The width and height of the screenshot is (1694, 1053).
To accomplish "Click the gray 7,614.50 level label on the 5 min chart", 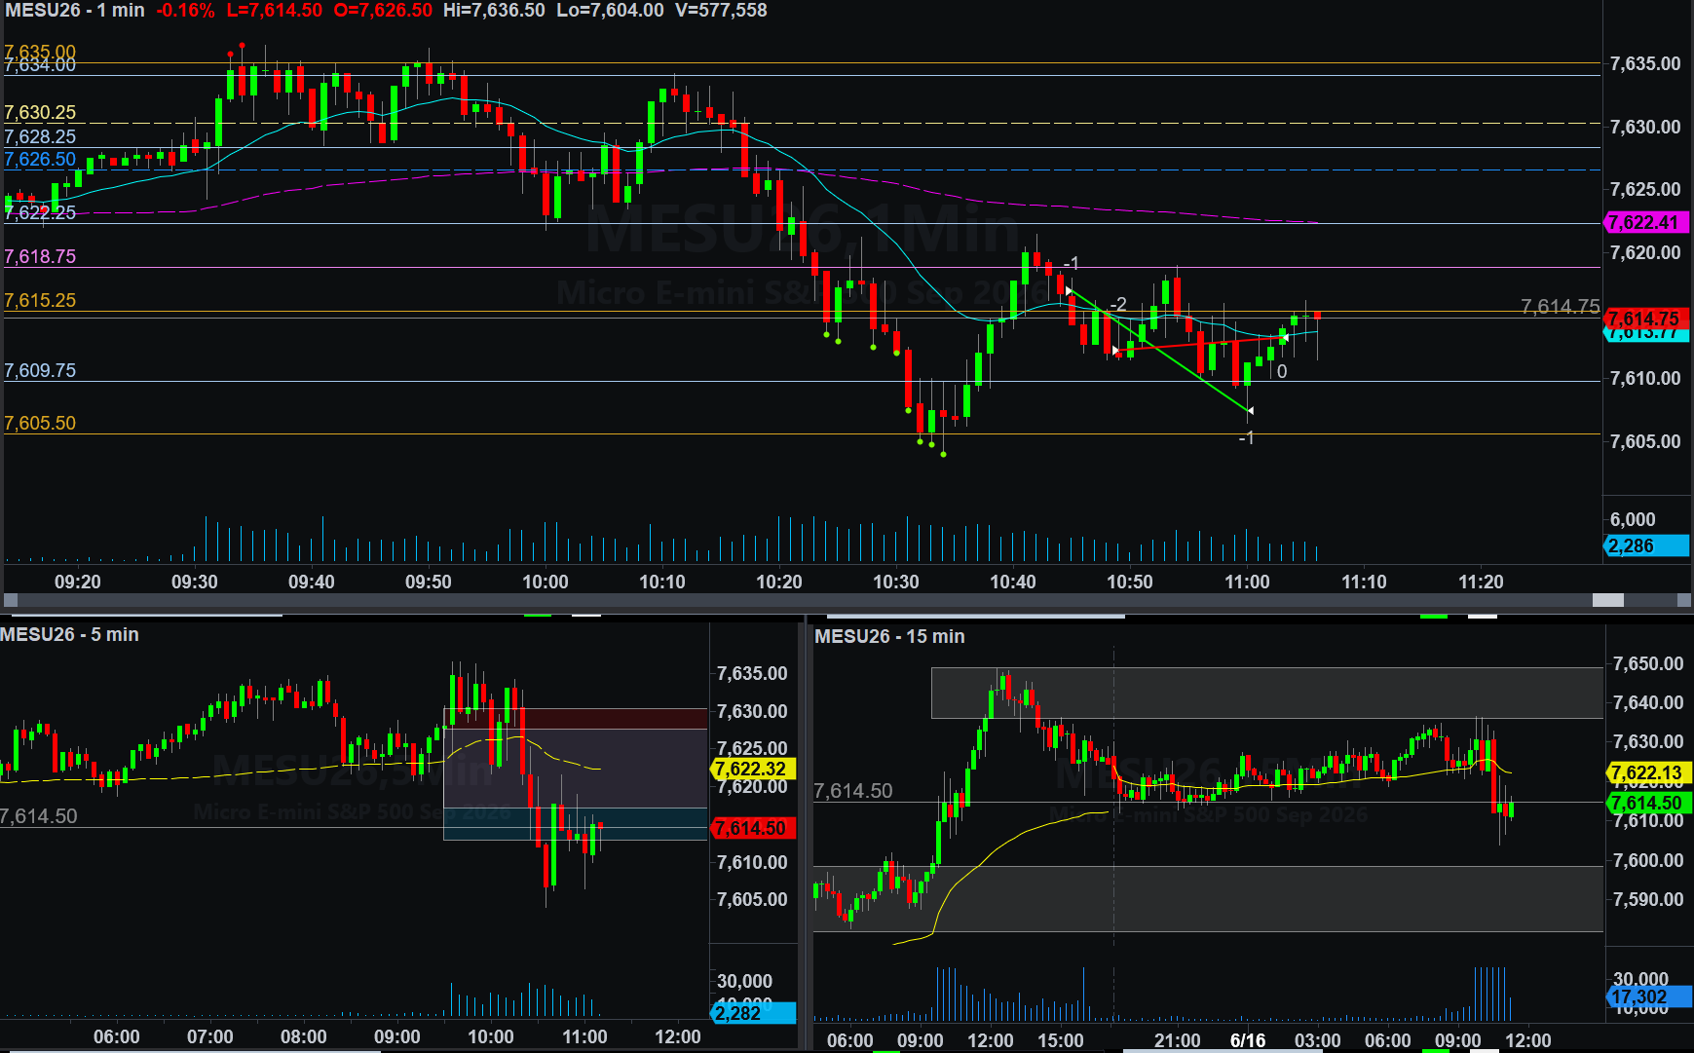I will (x=39, y=816).
